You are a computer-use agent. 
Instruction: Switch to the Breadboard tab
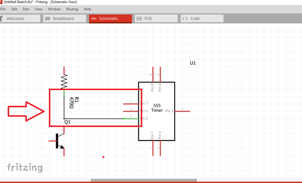[65, 18]
